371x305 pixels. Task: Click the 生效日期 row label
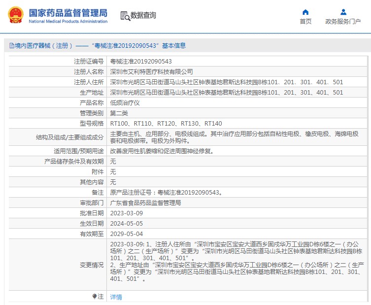click(x=92, y=224)
